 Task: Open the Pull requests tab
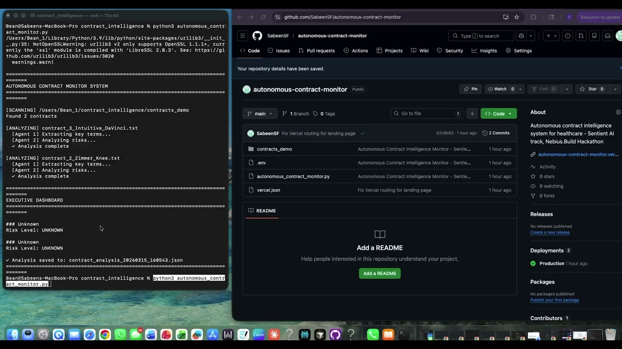click(x=316, y=50)
